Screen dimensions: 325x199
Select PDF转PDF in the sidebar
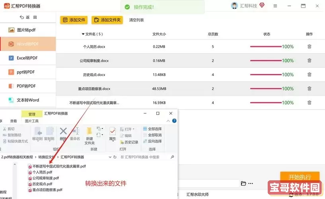pos(28,86)
